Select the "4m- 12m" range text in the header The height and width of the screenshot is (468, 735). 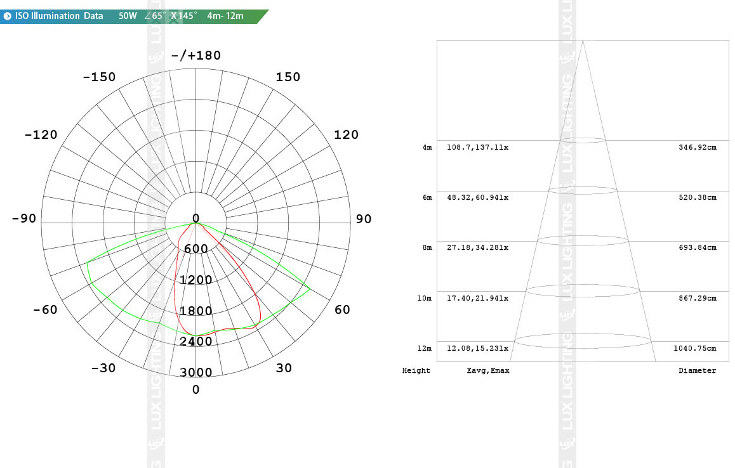[x=225, y=16]
